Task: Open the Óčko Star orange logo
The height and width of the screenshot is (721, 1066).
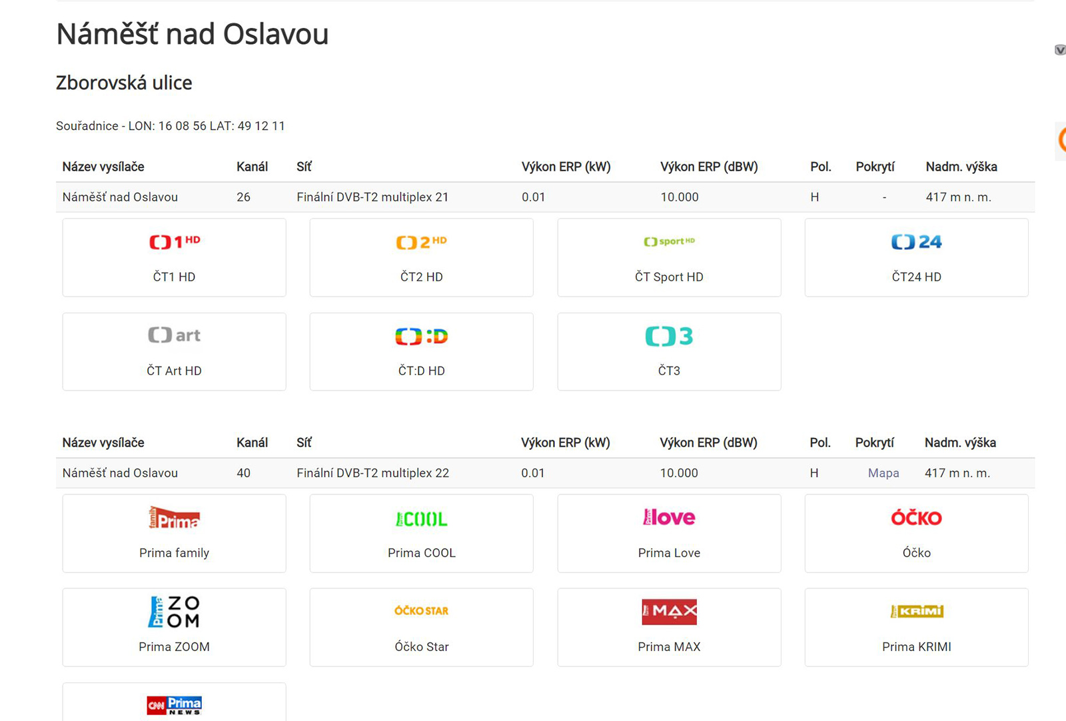Action: coord(422,611)
